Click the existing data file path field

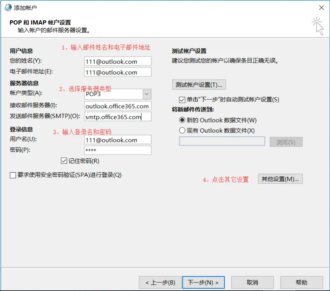(x=222, y=142)
